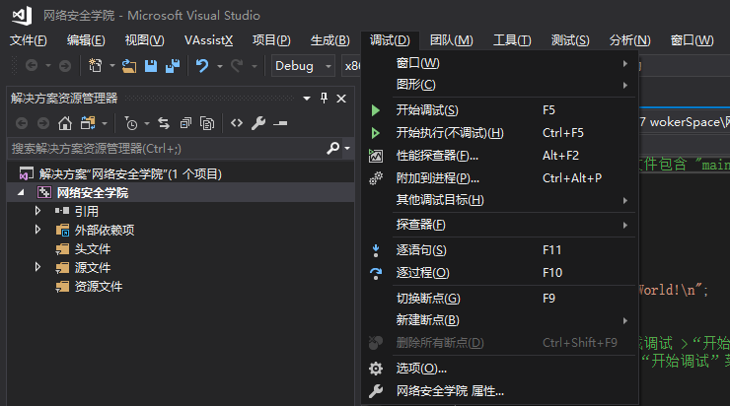The width and height of the screenshot is (730, 406).
Task: Click the Attach to Process gears icon
Action: point(376,178)
